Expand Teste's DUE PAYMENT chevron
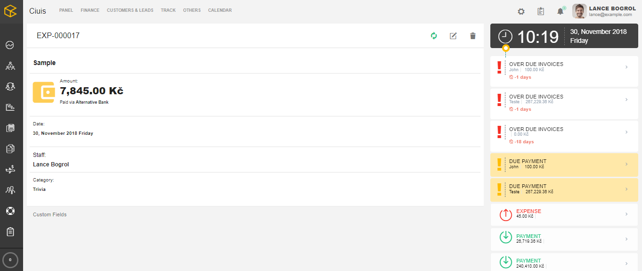 point(626,189)
